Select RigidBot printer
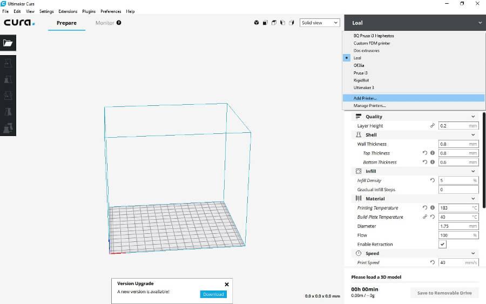 point(414,80)
